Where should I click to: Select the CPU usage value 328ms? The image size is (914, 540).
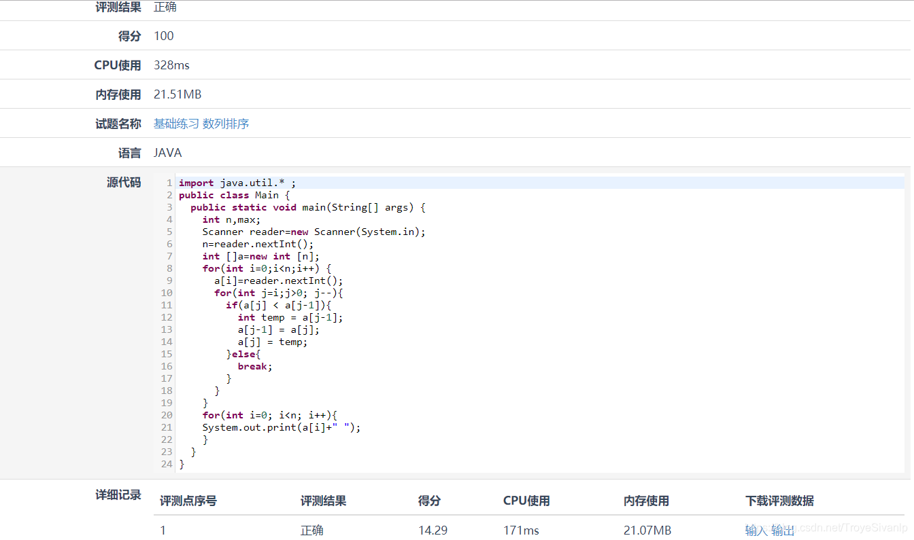(x=171, y=65)
